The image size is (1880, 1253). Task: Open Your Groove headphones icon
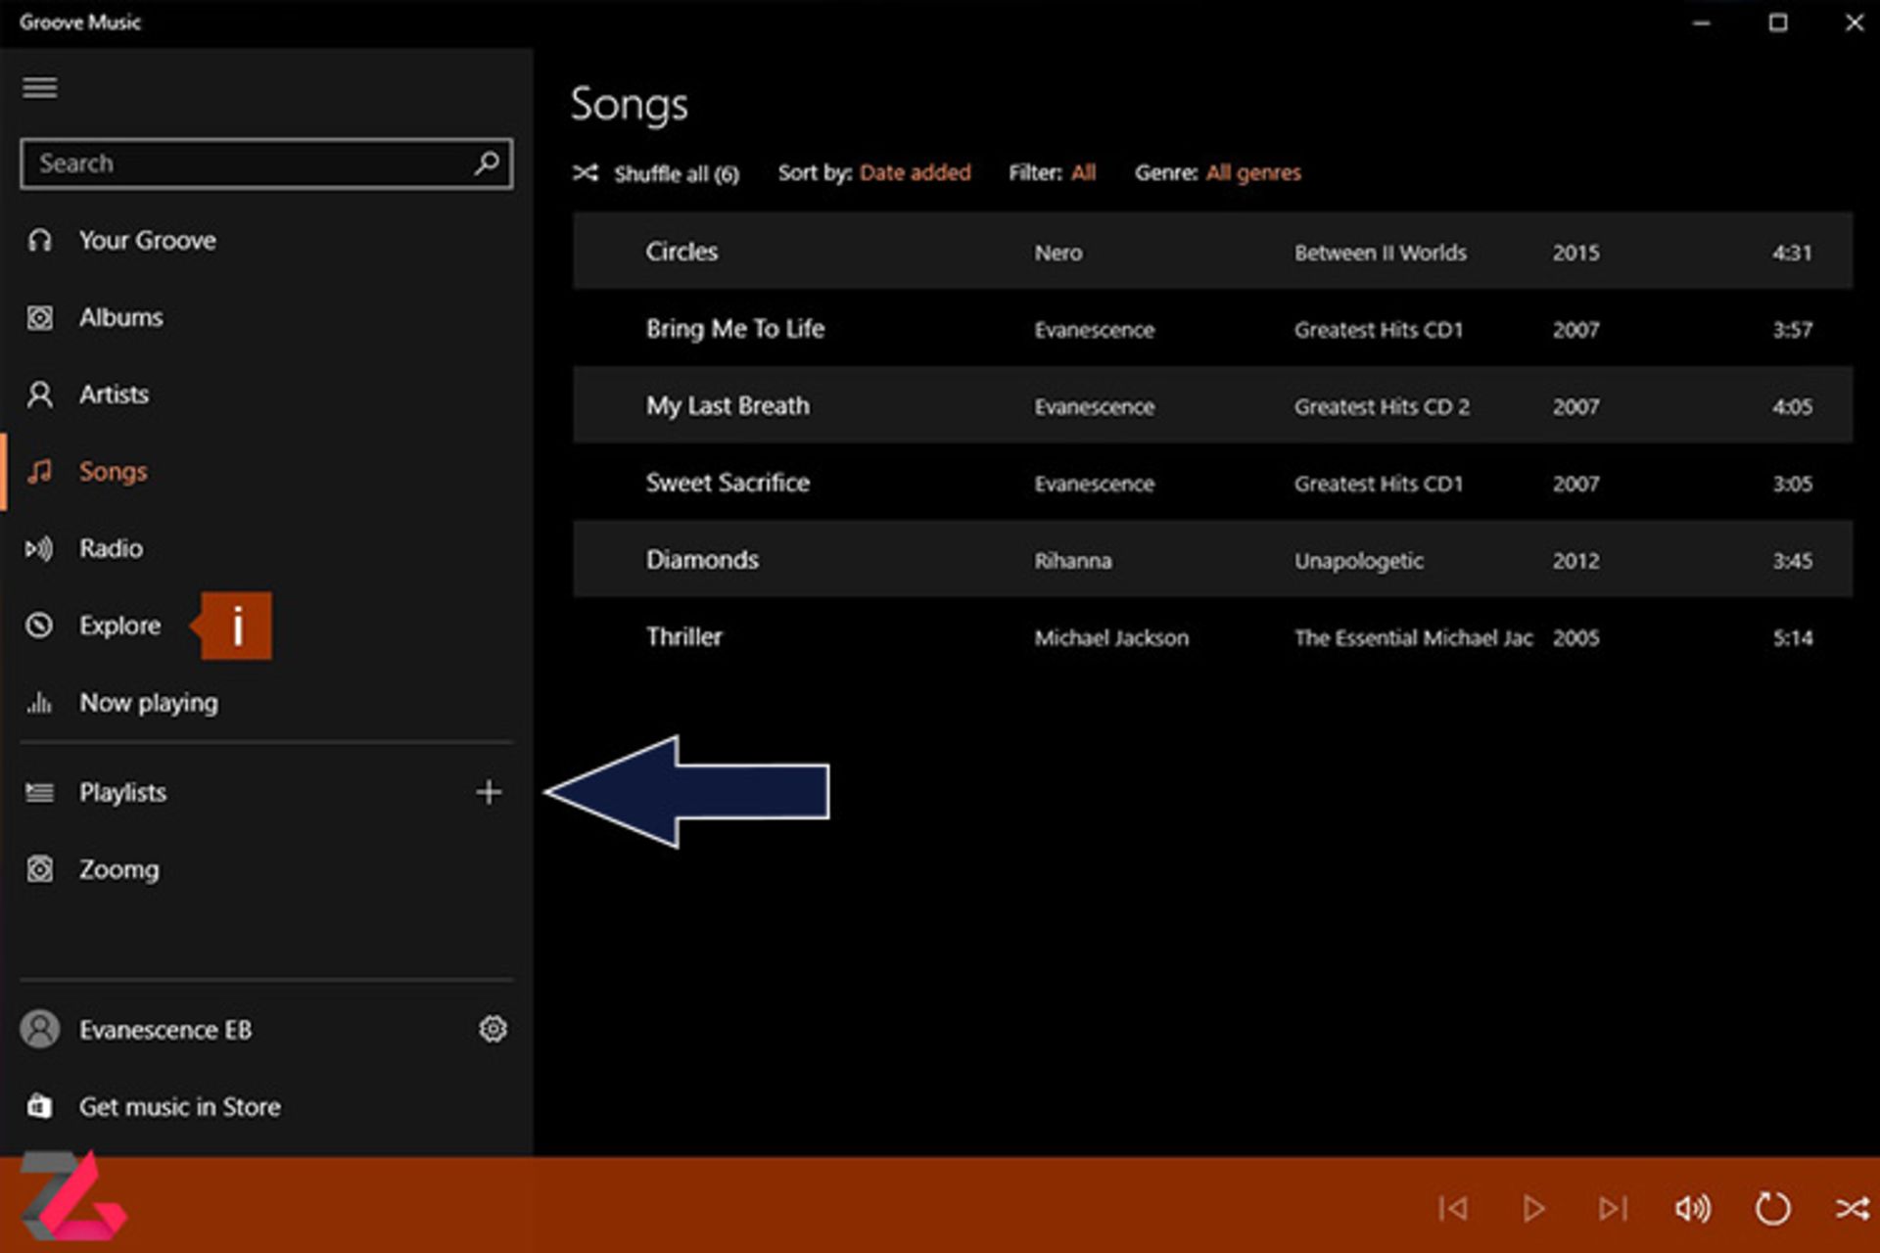(x=39, y=240)
